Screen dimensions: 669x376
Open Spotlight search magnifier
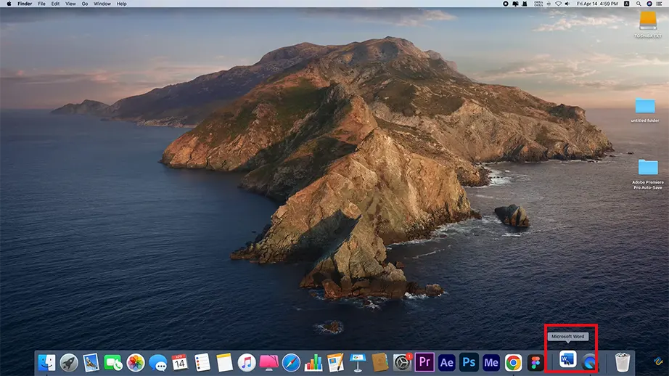pos(639,4)
